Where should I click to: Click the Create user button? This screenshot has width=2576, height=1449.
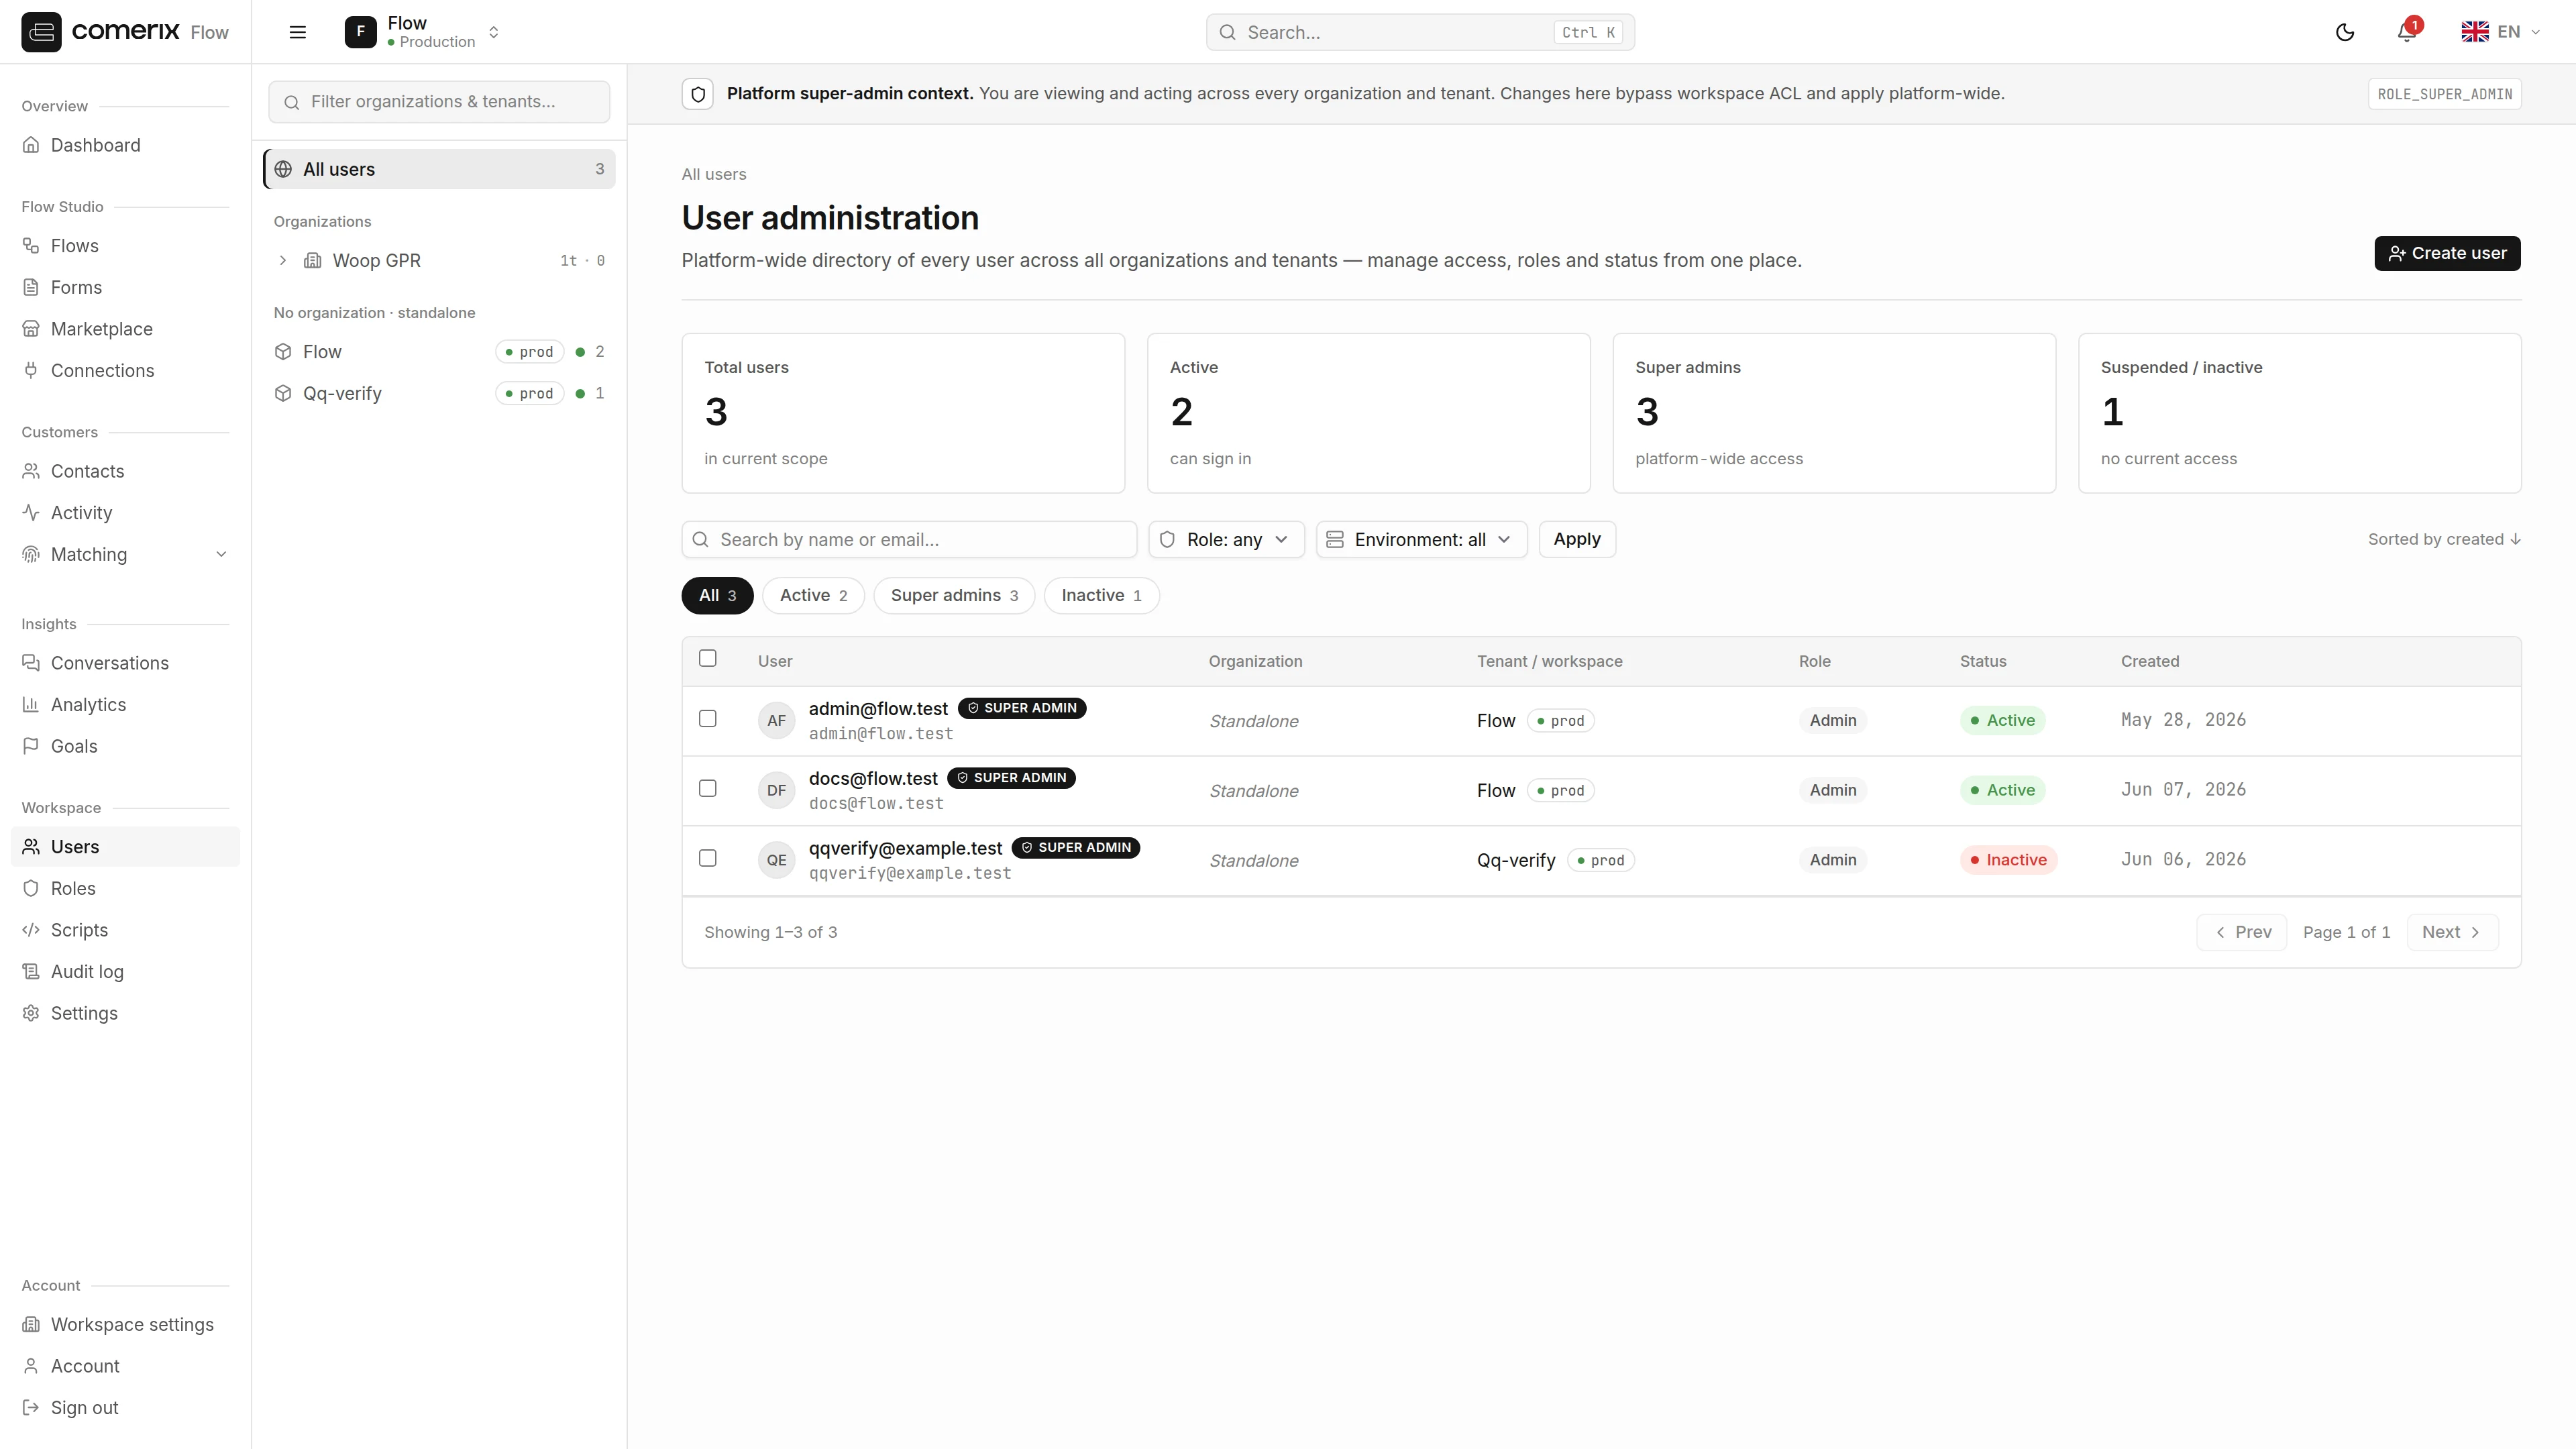(2447, 253)
